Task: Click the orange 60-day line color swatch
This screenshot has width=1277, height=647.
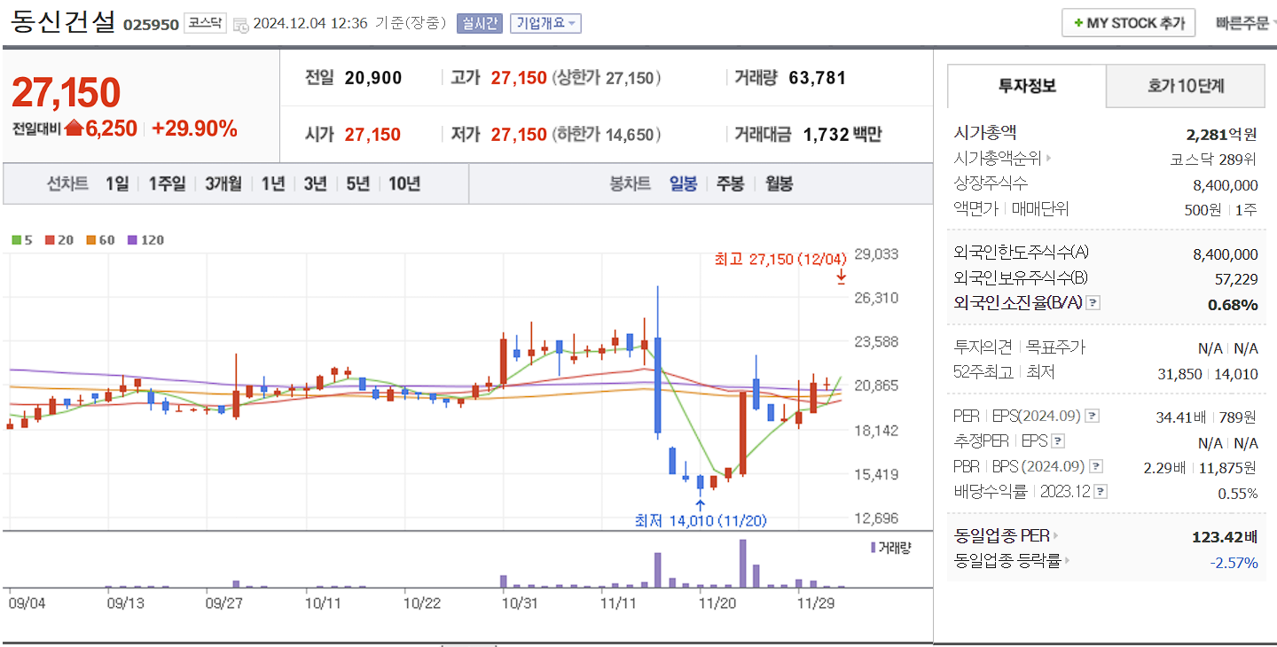Action: point(90,239)
